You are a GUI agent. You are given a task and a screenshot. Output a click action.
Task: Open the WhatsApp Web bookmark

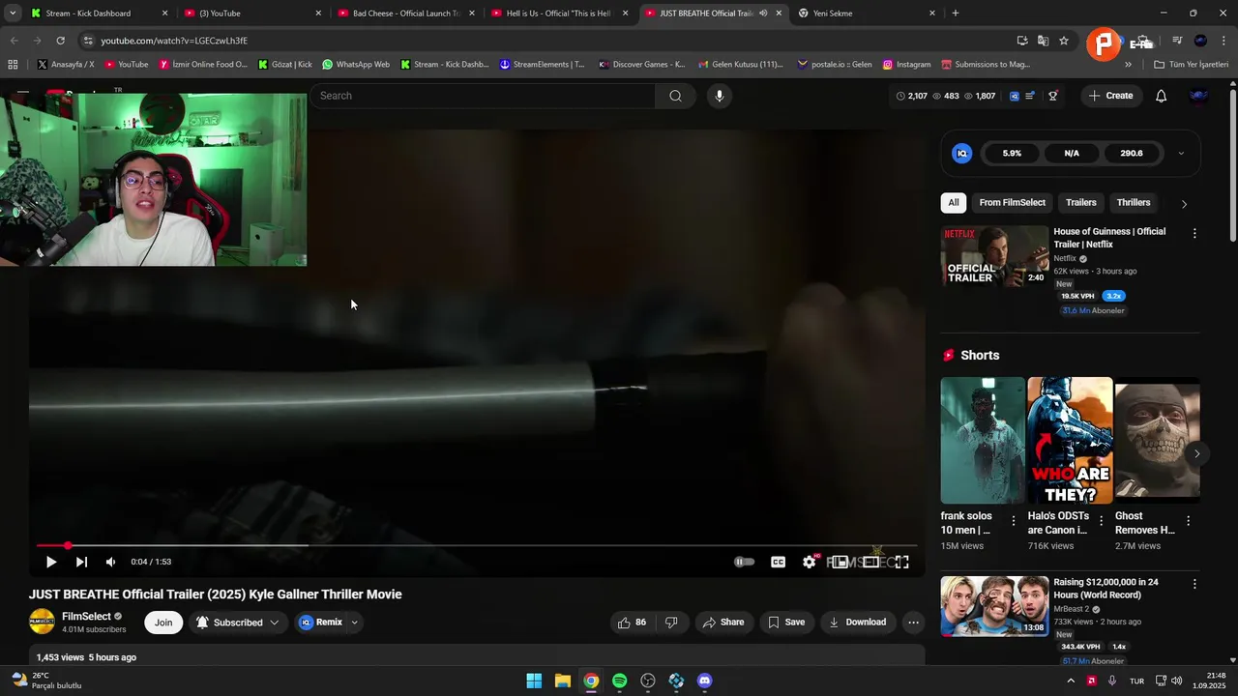(356, 65)
